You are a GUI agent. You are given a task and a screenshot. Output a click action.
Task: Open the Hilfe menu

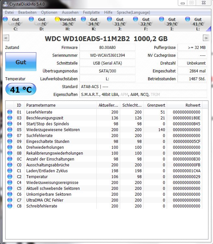pyautogui.click(x=108, y=12)
